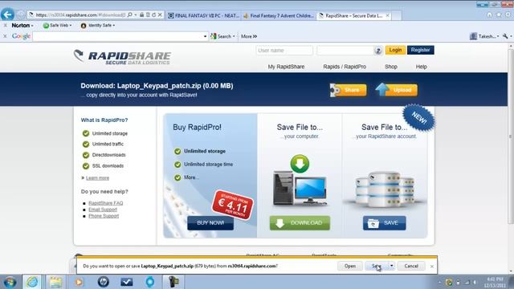
Task: Close the Google toolbar with its X
Action: coord(5,36)
